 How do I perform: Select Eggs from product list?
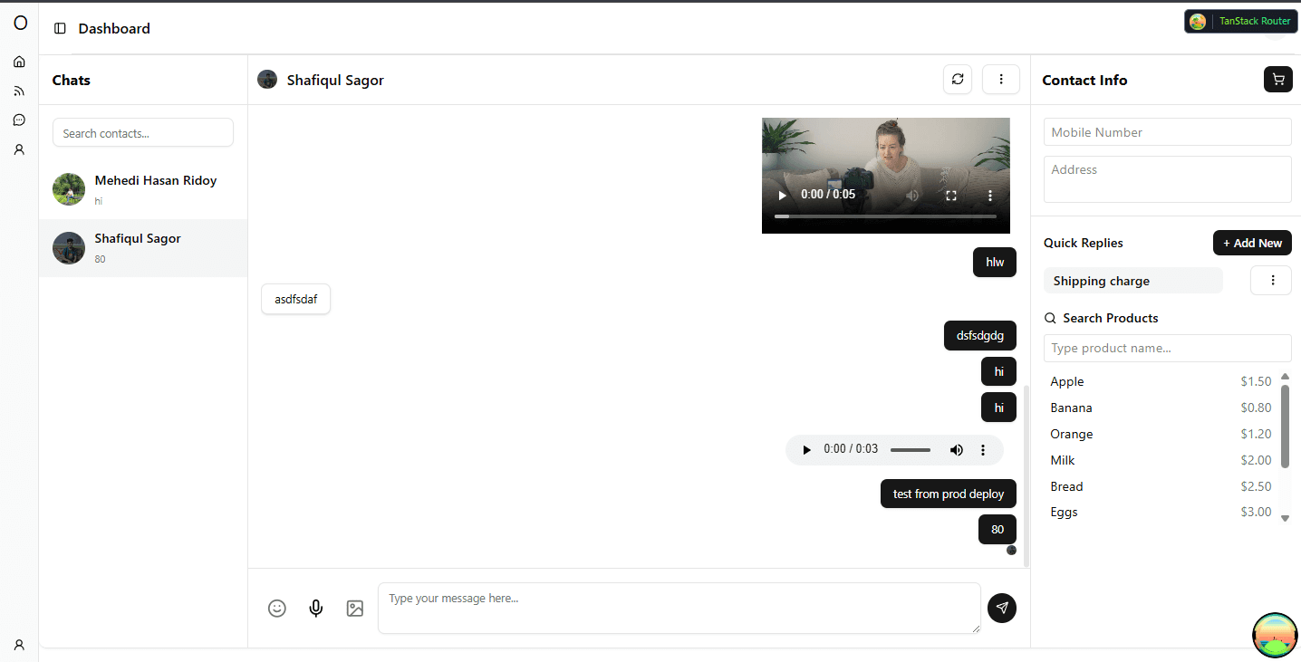click(1161, 512)
